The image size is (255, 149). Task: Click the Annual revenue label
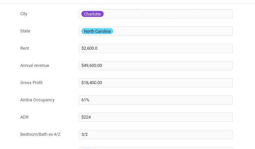pyautogui.click(x=35, y=66)
